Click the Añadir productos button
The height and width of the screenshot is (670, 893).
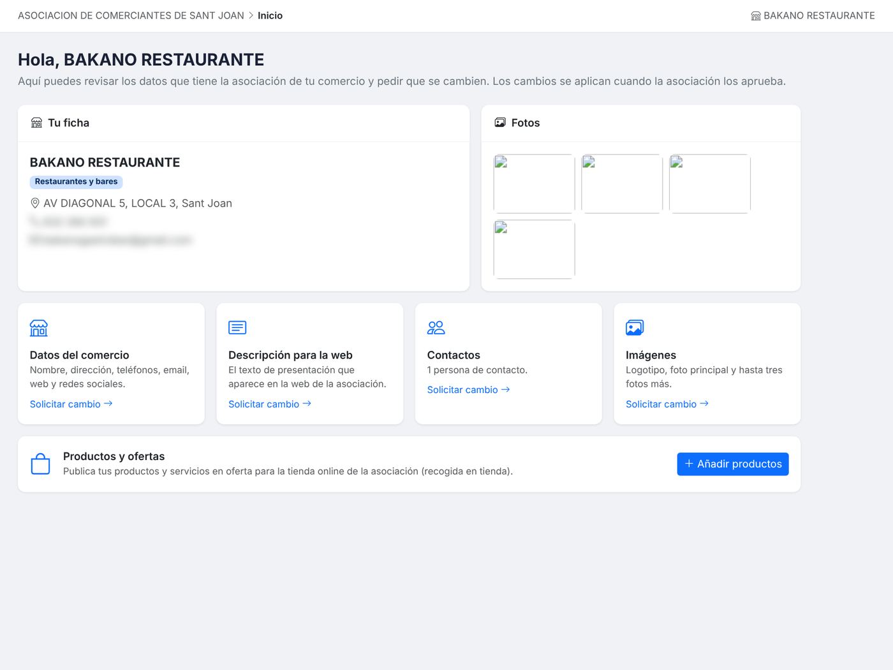[x=733, y=464]
